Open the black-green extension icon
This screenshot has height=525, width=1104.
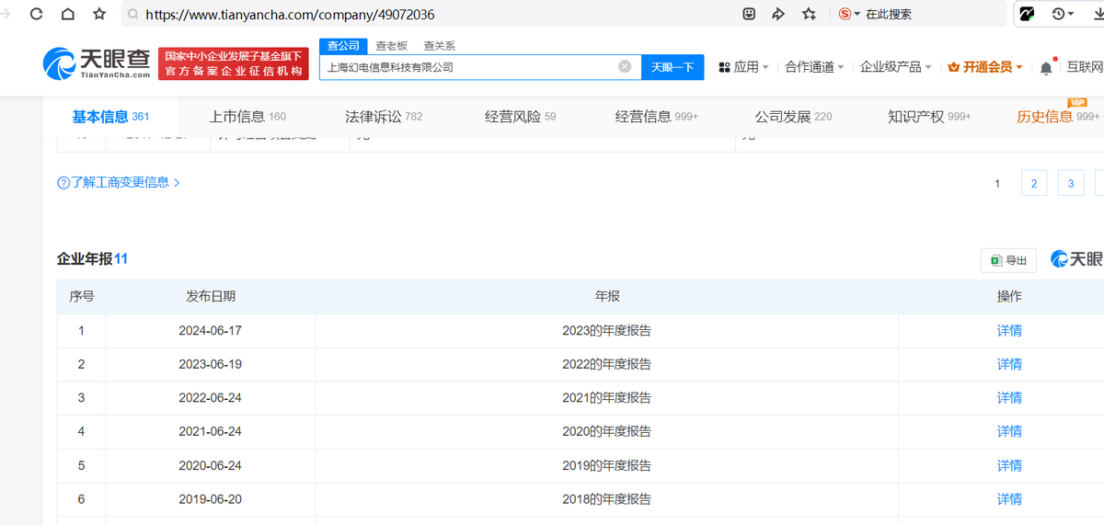[x=1027, y=14]
